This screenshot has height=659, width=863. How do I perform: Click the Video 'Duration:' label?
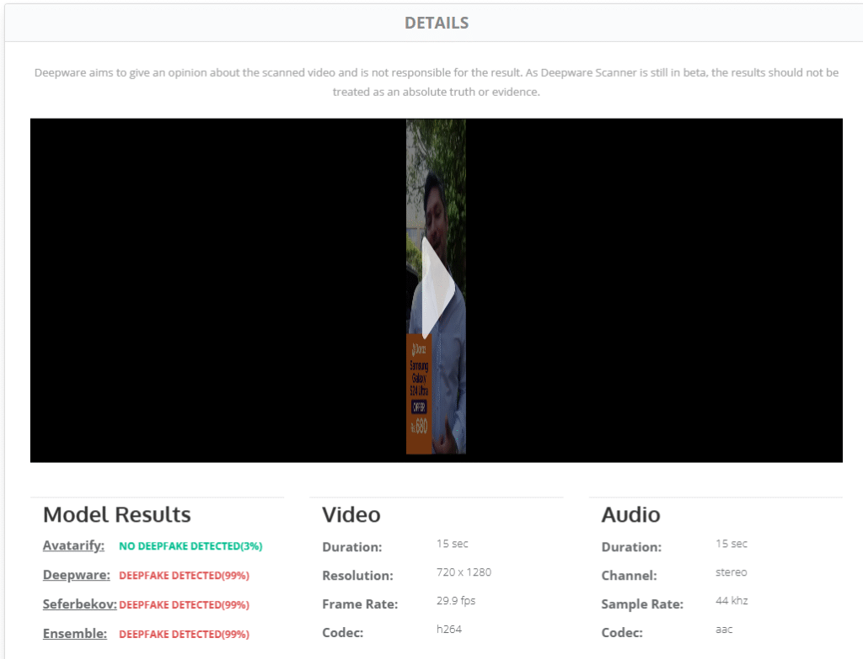click(351, 547)
